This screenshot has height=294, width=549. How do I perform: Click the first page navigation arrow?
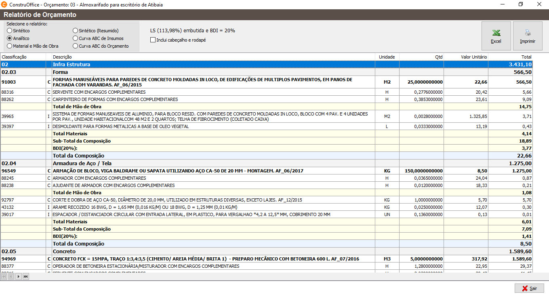coord(4,276)
